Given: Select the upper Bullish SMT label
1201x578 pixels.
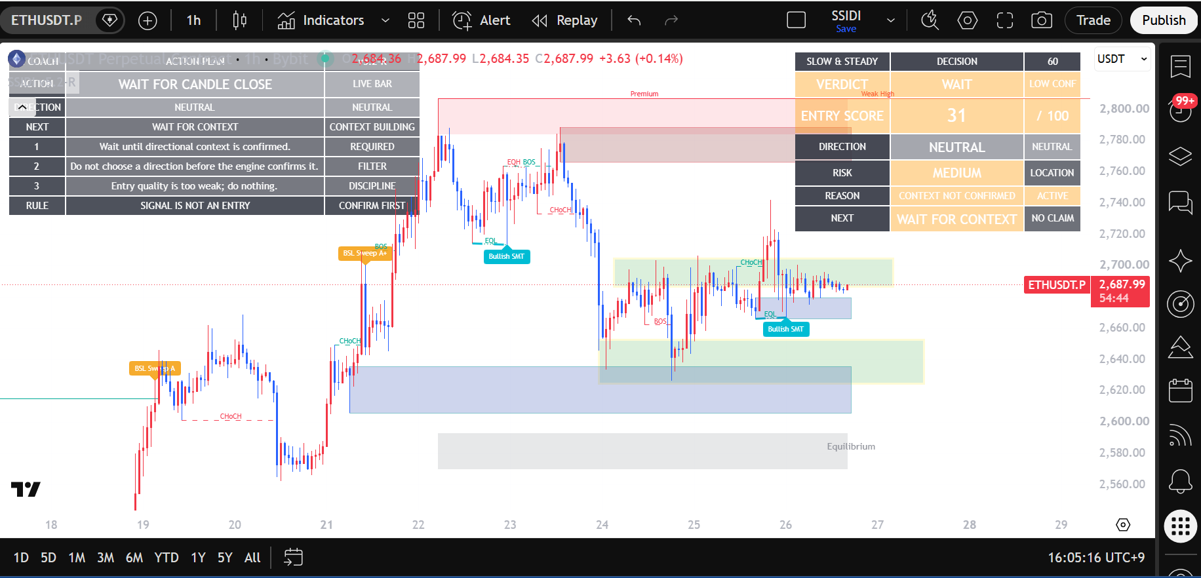Looking at the screenshot, I should click(x=506, y=256).
